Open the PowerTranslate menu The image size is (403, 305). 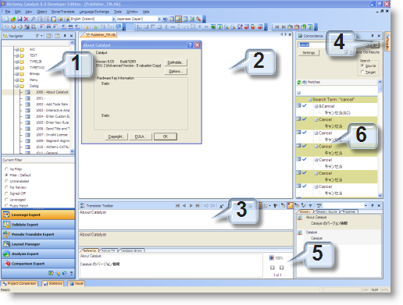tap(63, 12)
